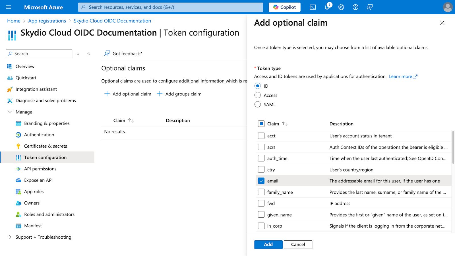The height and width of the screenshot is (256, 455).
Task: Expand Support + Troubleshooting section
Action: coord(10,237)
